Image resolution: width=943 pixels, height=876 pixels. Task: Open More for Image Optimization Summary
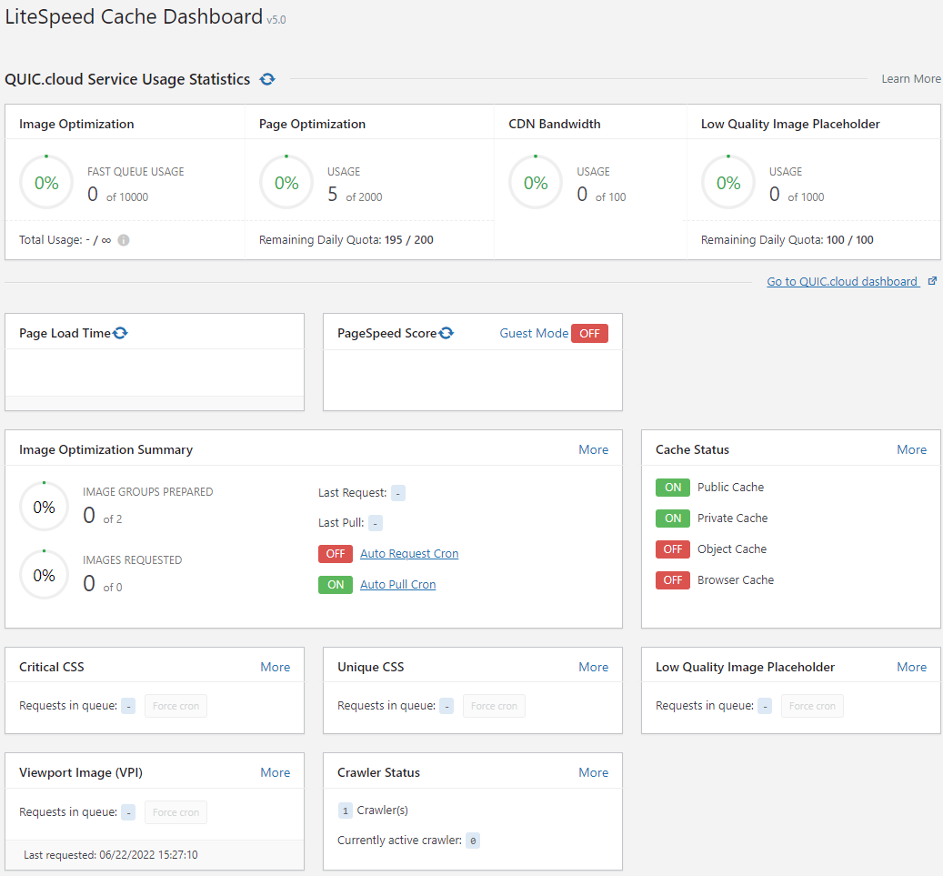pos(593,449)
